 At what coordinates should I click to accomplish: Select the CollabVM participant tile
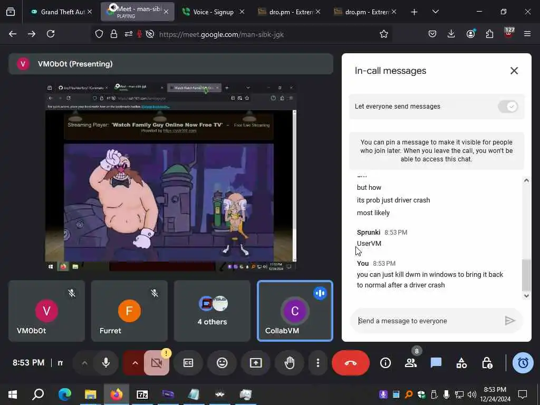(x=295, y=311)
